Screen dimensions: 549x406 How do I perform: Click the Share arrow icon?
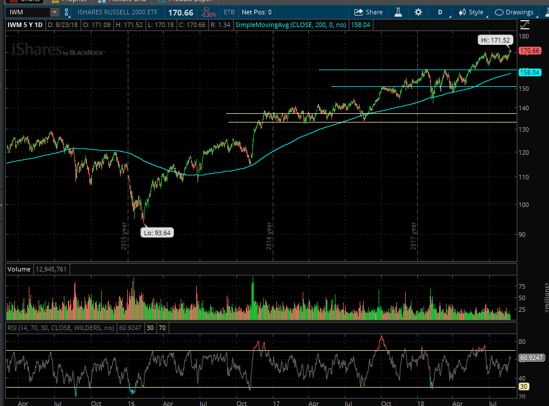coord(359,12)
